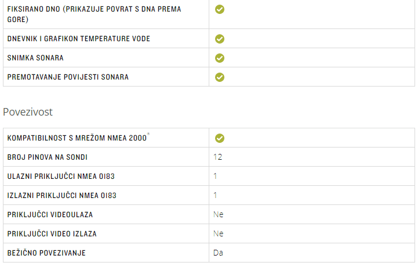
Task: Click the Broj pinova na sondi label
Action: point(47,157)
